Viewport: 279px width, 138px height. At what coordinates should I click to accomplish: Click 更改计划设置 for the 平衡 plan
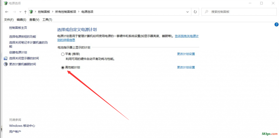point(186,54)
